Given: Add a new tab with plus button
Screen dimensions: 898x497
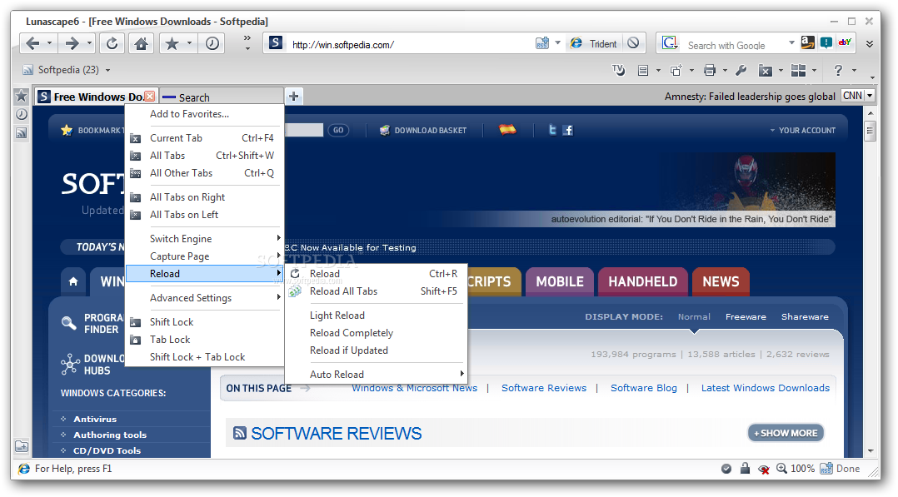Looking at the screenshot, I should click(294, 97).
